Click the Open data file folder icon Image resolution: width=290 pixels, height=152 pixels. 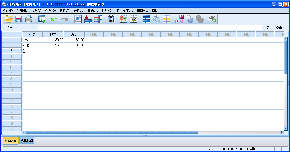click(x=9, y=19)
